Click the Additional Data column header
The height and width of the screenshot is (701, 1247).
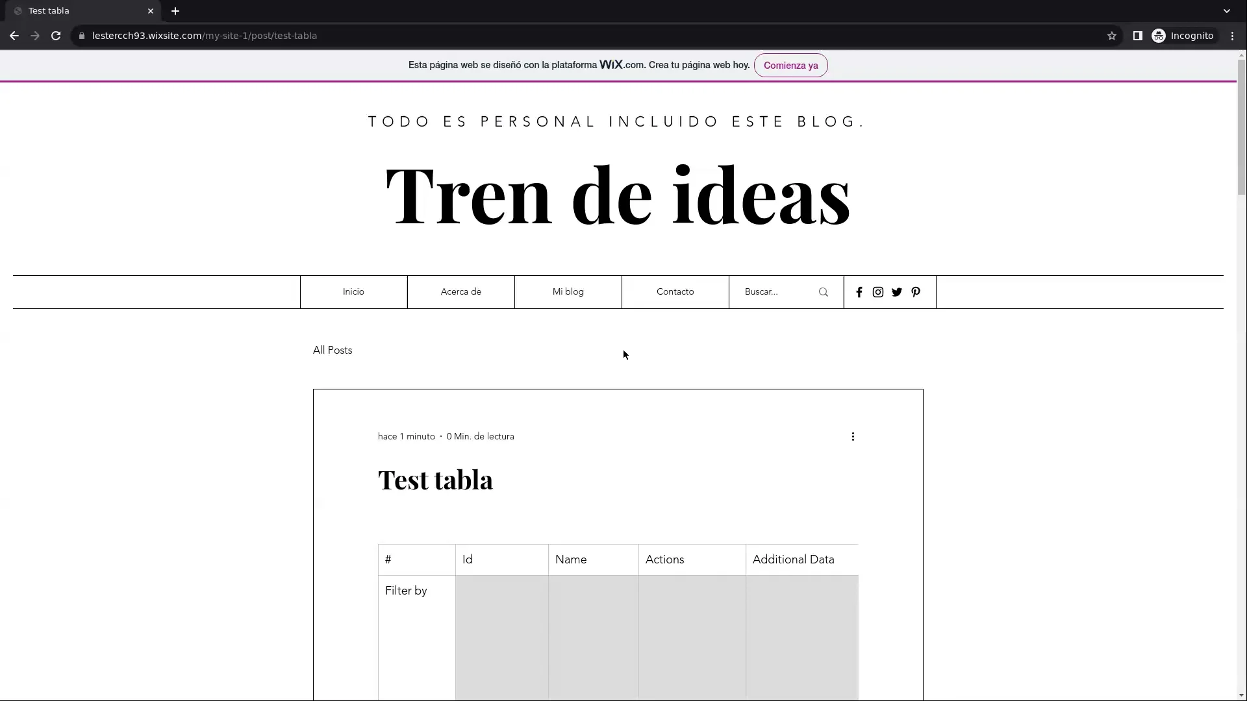click(802, 560)
